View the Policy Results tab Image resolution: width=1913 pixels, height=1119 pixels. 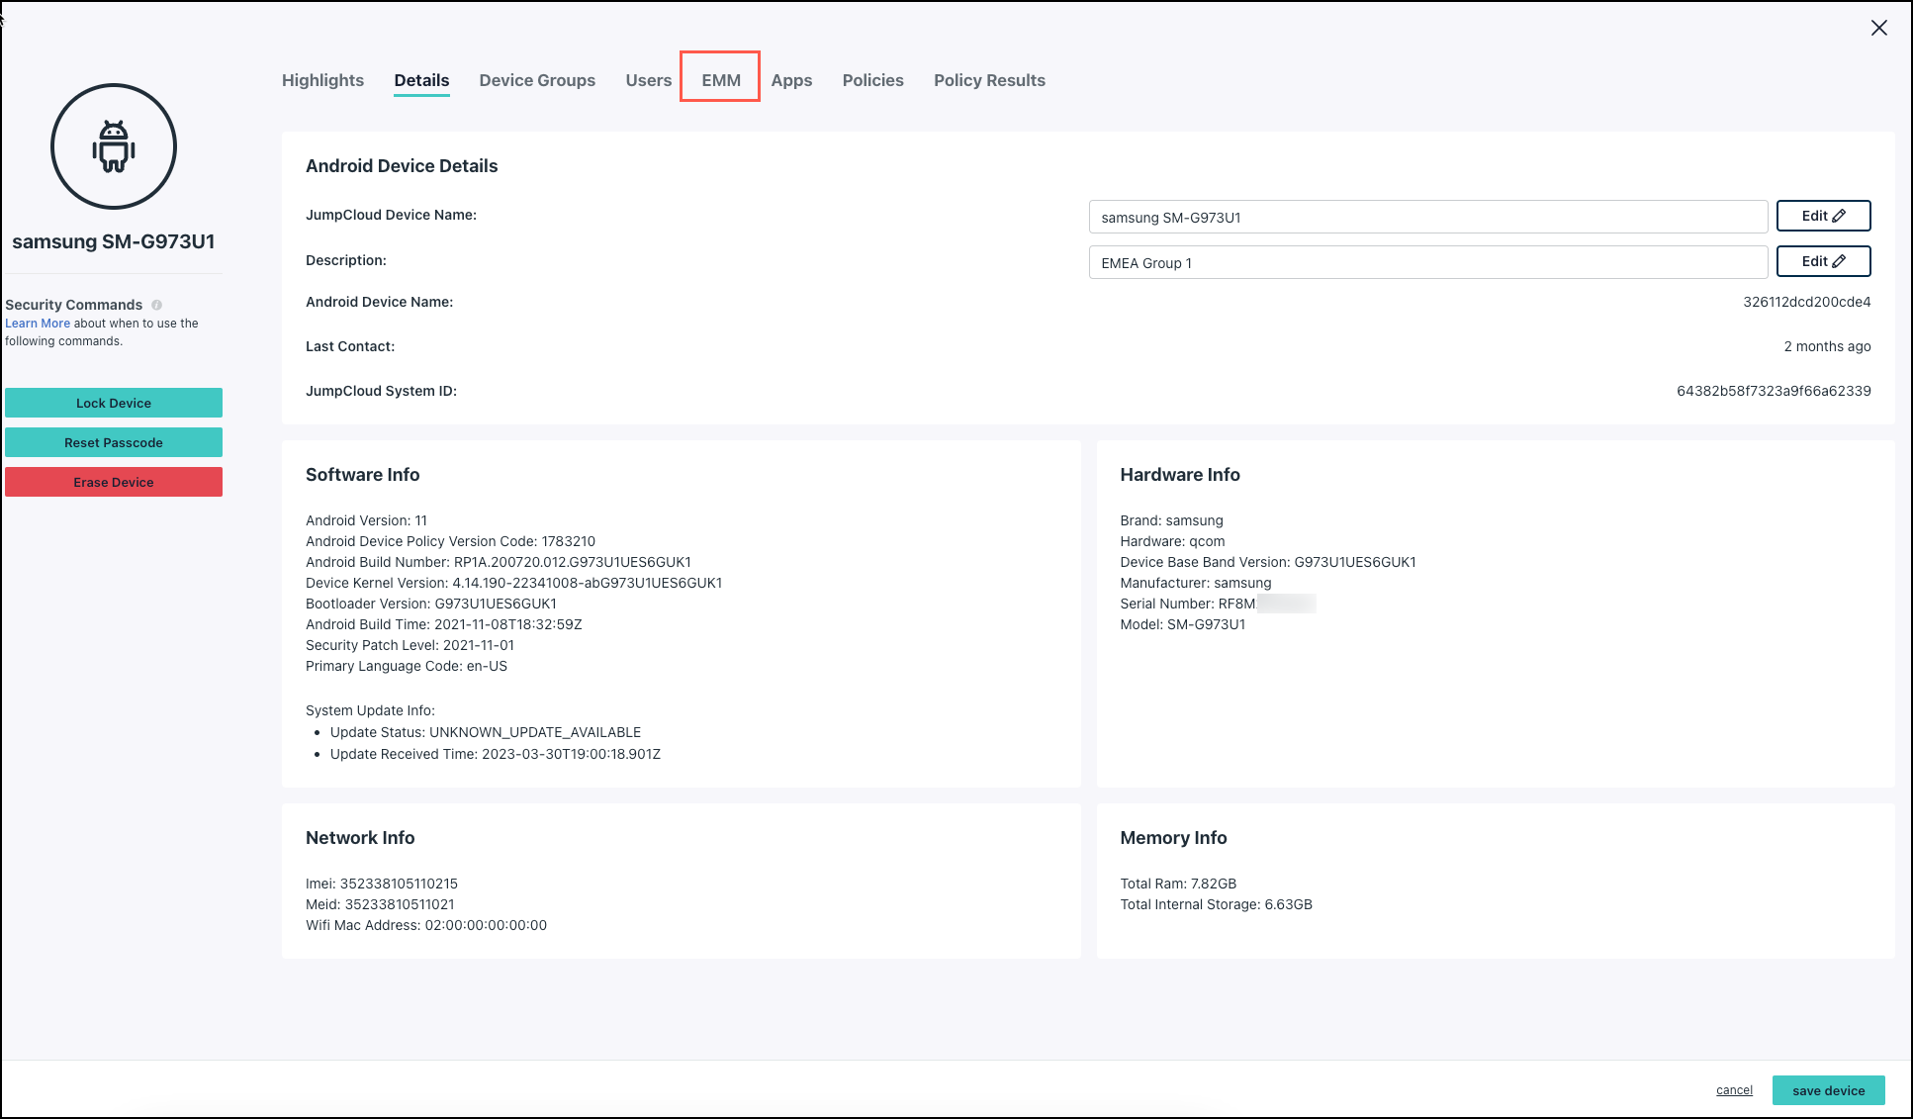coord(989,80)
